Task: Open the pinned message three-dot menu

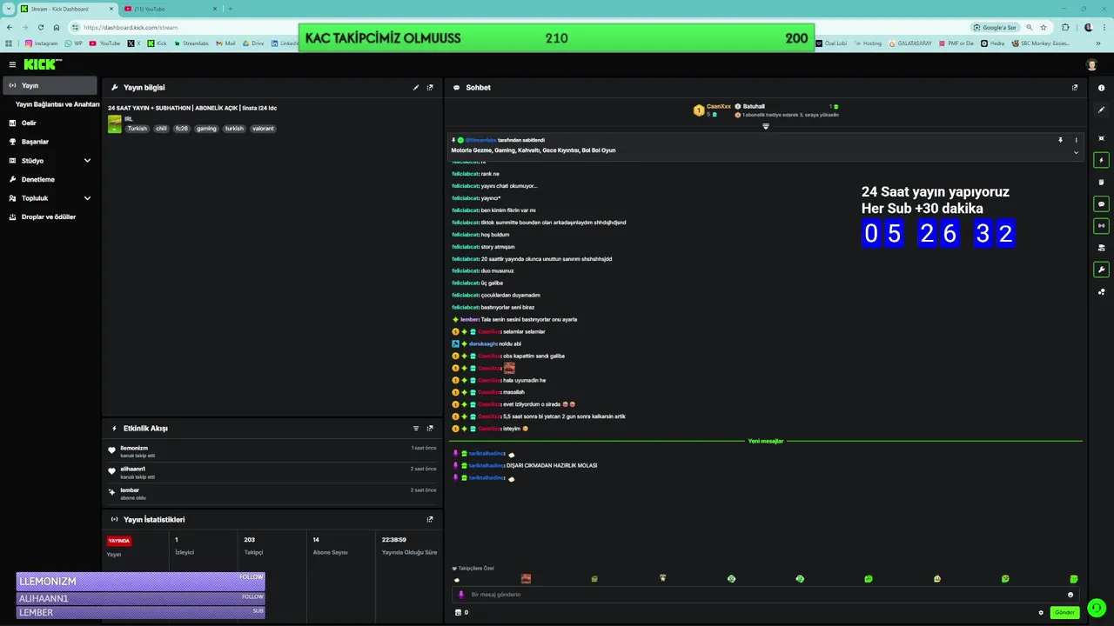Action: [x=1076, y=140]
